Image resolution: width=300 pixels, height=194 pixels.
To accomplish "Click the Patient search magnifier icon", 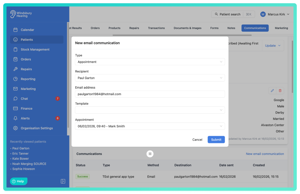I will click(x=216, y=14).
